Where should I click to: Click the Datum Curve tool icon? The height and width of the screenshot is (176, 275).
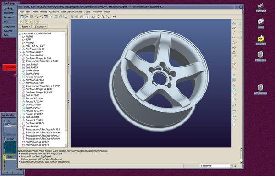234,37
